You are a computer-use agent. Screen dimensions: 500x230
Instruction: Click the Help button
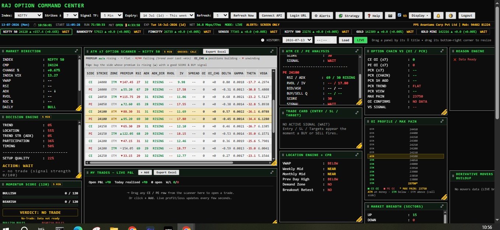pyautogui.click(x=374, y=15)
